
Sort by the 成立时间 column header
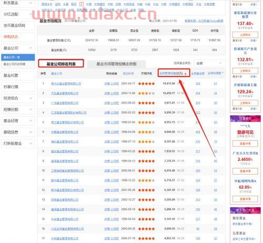(128, 74)
